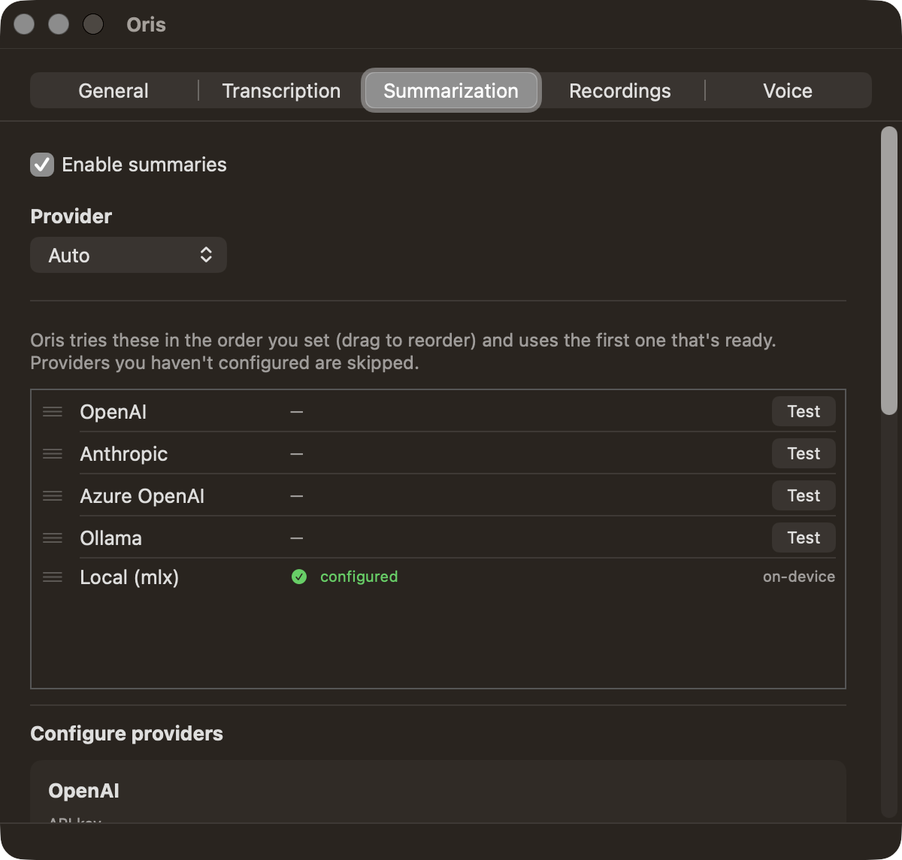Click the Ollama row status dash
This screenshot has width=902, height=860.
click(297, 538)
